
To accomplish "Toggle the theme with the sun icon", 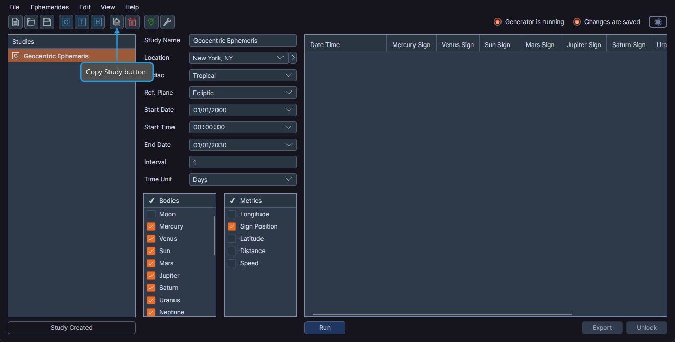I will [x=658, y=21].
